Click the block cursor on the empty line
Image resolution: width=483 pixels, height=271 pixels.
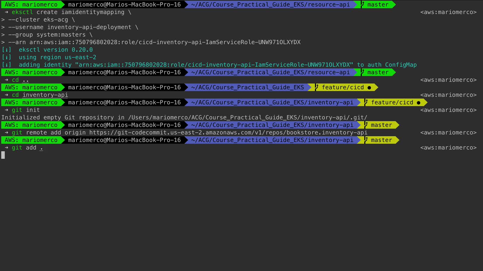[x=3, y=155]
